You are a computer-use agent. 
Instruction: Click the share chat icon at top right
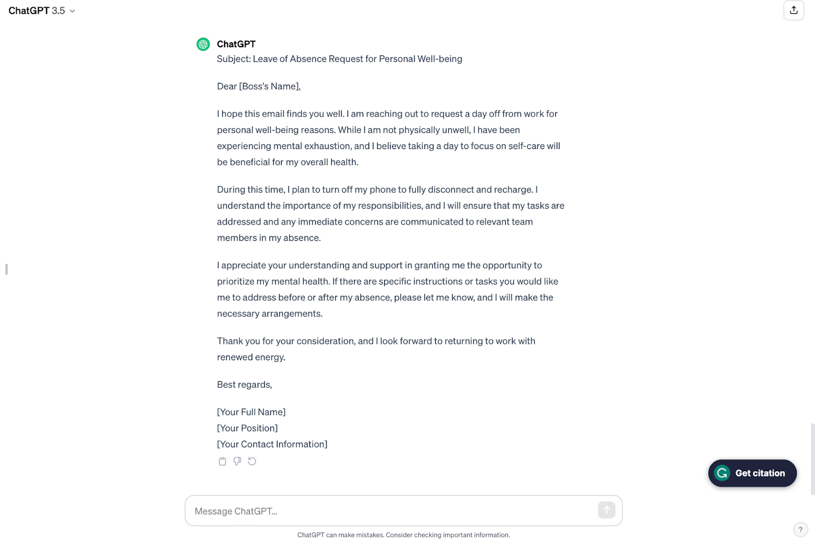coord(794,10)
